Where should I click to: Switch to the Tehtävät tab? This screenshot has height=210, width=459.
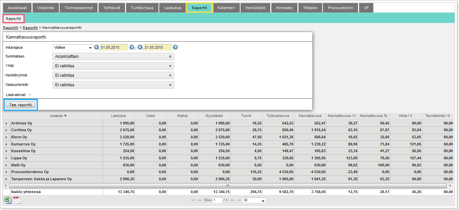point(111,8)
